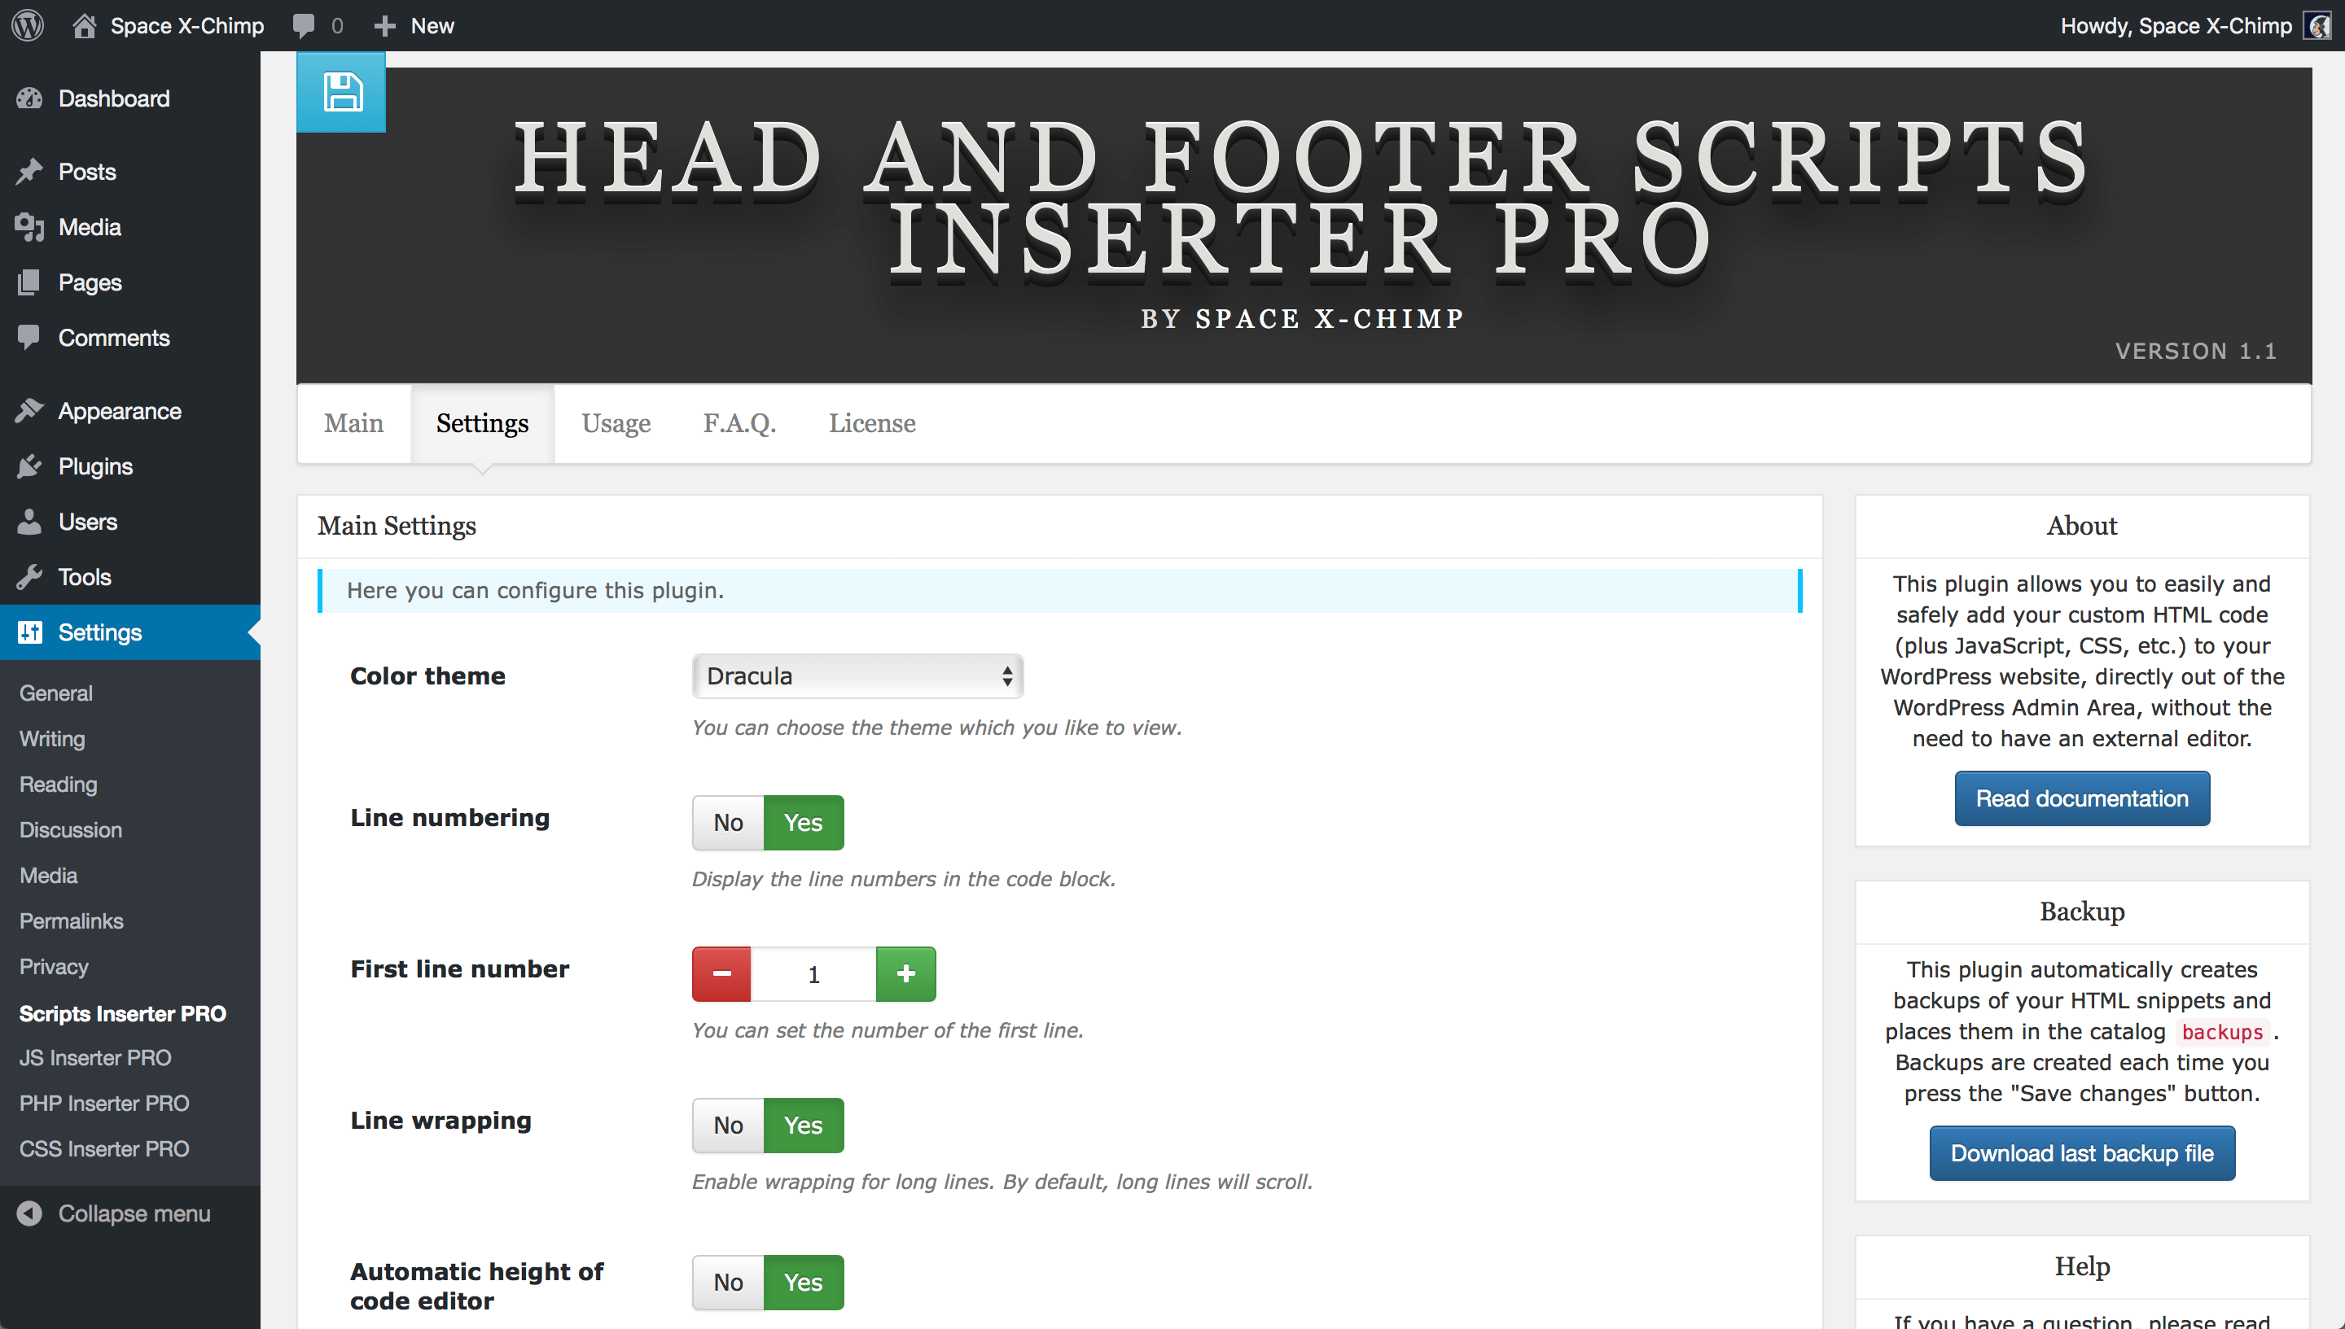
Task: Toggle Line numbering to No
Action: point(728,820)
